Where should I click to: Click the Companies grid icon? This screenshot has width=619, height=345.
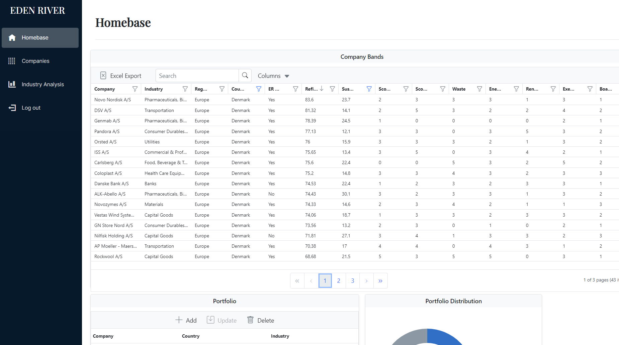coord(12,61)
